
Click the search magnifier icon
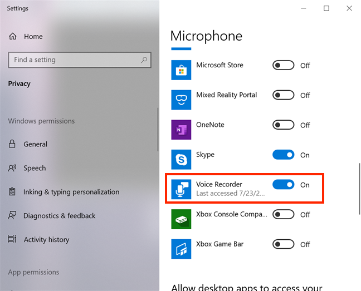144,60
